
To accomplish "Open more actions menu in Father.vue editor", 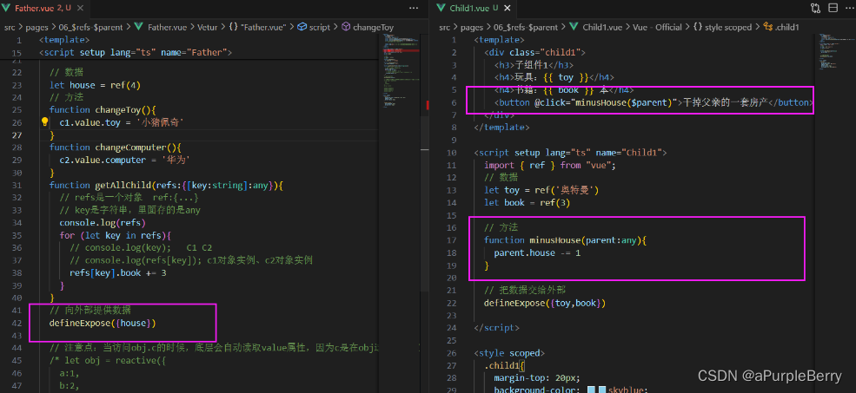I will 414,8.
